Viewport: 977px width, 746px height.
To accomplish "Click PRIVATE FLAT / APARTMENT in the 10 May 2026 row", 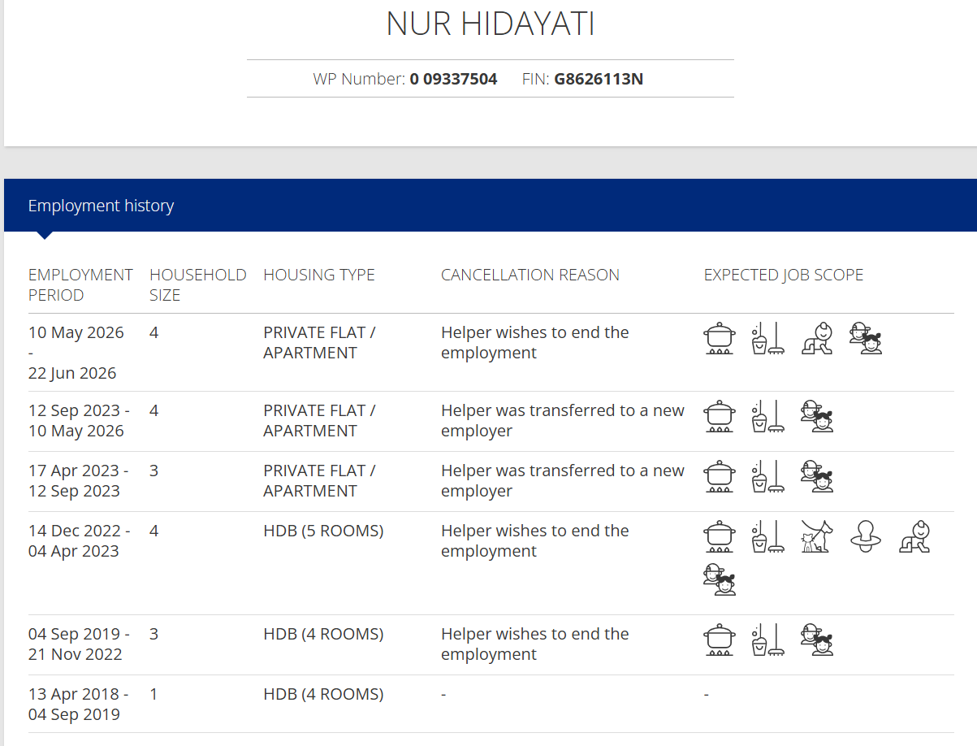I will [319, 343].
